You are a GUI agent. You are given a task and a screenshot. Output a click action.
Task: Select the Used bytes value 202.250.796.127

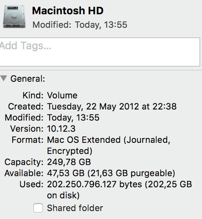82,184
